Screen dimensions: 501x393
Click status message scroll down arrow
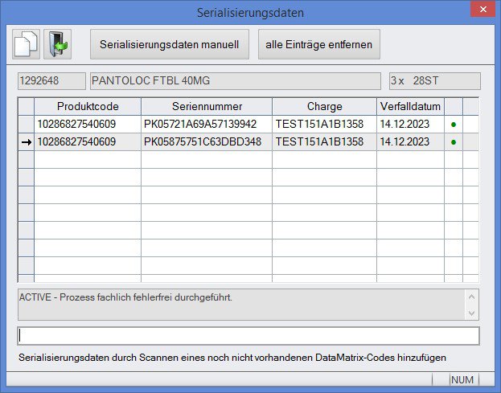[471, 313]
